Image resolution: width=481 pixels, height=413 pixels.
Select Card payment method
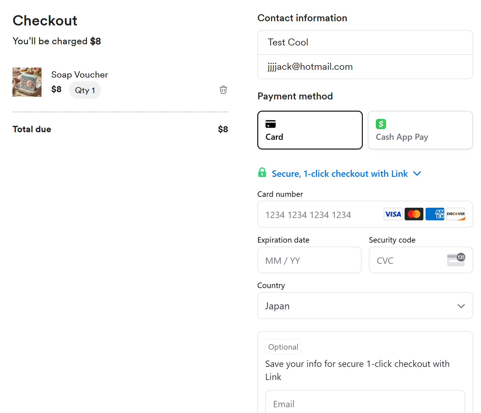pos(310,130)
